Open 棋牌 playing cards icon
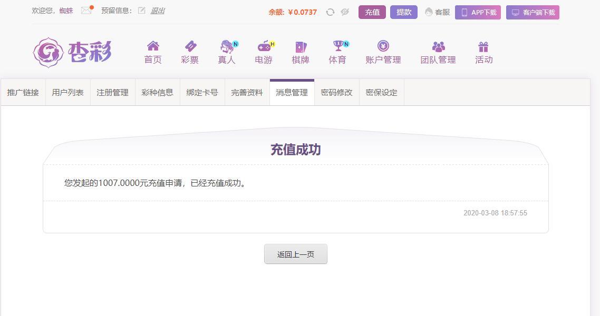Viewport: 600px width, 316px height. 301,47
